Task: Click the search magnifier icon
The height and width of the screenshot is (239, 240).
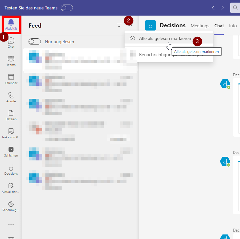Action: point(235,8)
